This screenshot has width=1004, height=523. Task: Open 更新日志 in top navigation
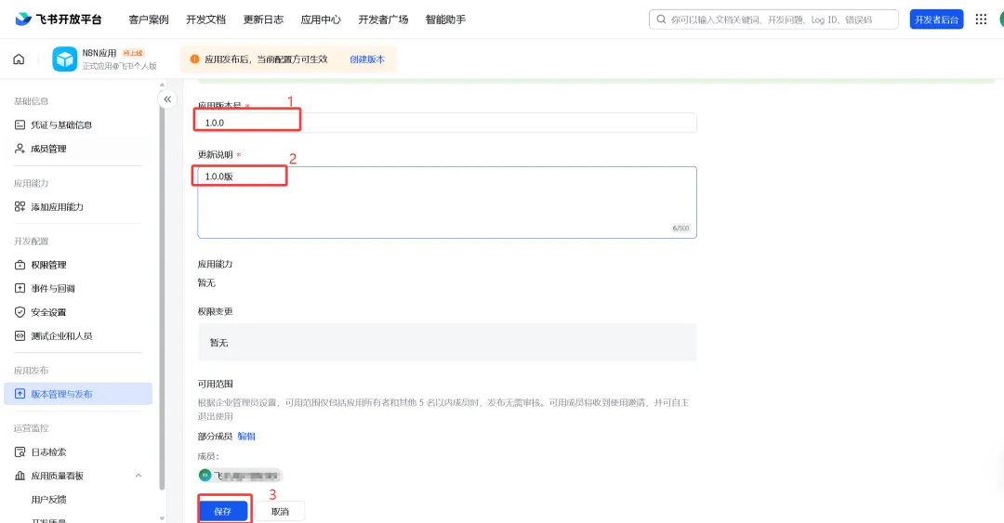coord(263,20)
